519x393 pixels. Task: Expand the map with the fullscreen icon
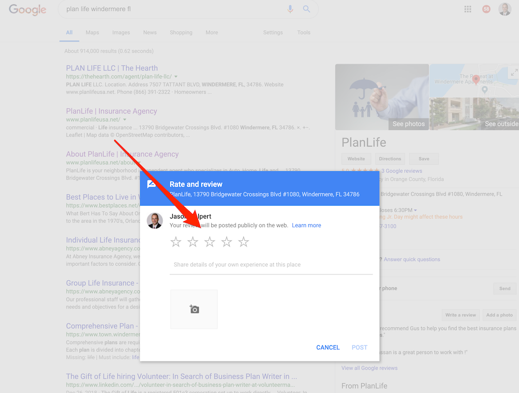(x=514, y=73)
